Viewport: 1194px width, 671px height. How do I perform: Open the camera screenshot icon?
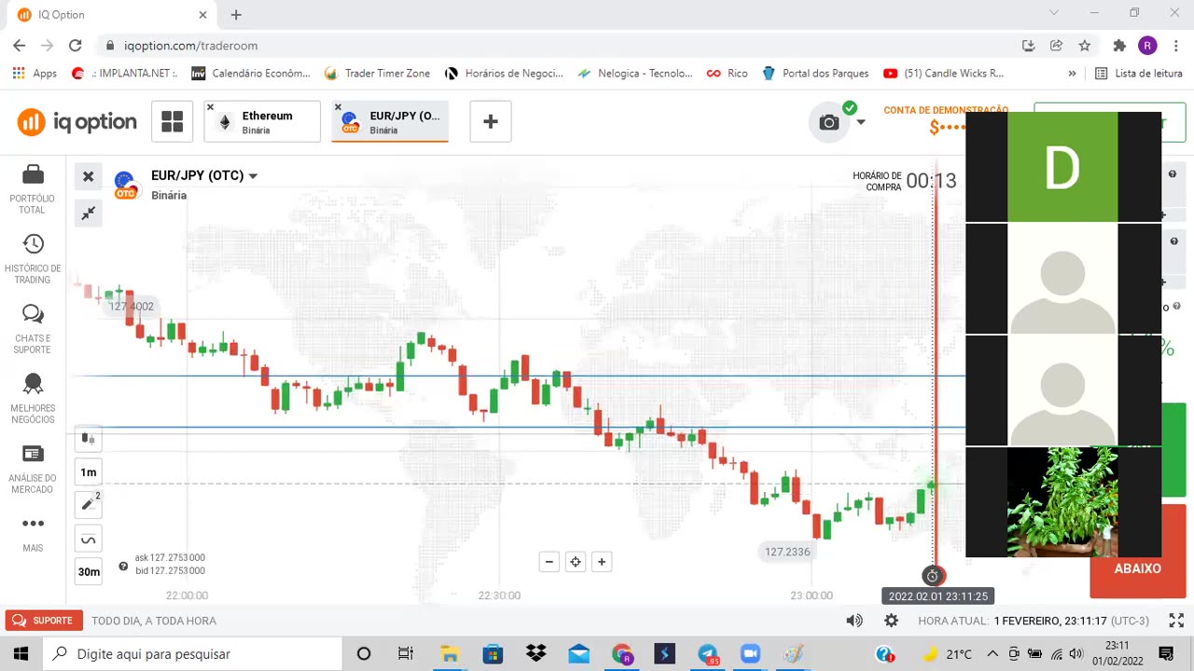tap(829, 122)
